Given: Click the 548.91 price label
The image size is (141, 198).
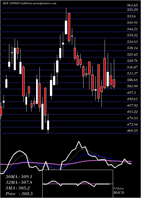Looking at the screenshot, I should click(132, 23).
